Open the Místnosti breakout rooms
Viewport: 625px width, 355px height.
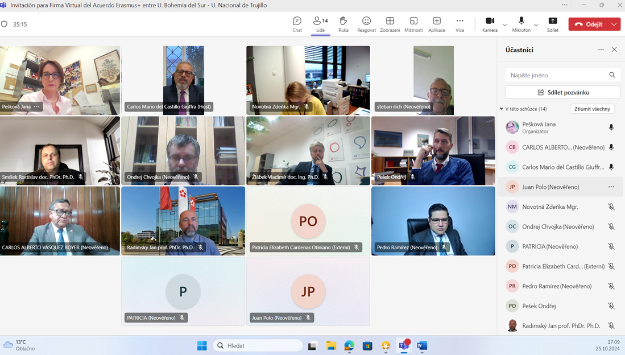pos(413,24)
